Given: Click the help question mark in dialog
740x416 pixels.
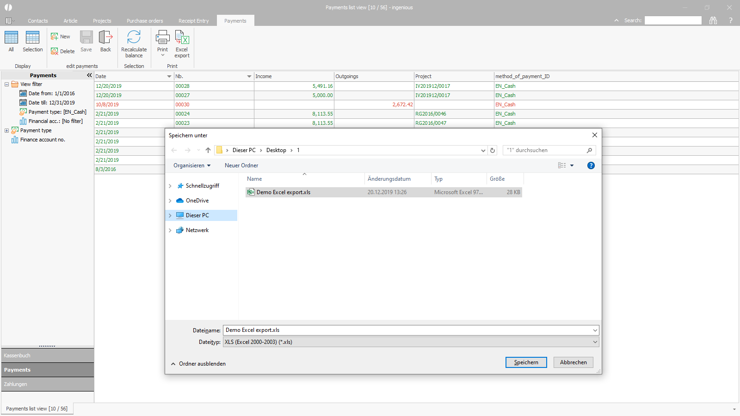Looking at the screenshot, I should point(591,165).
